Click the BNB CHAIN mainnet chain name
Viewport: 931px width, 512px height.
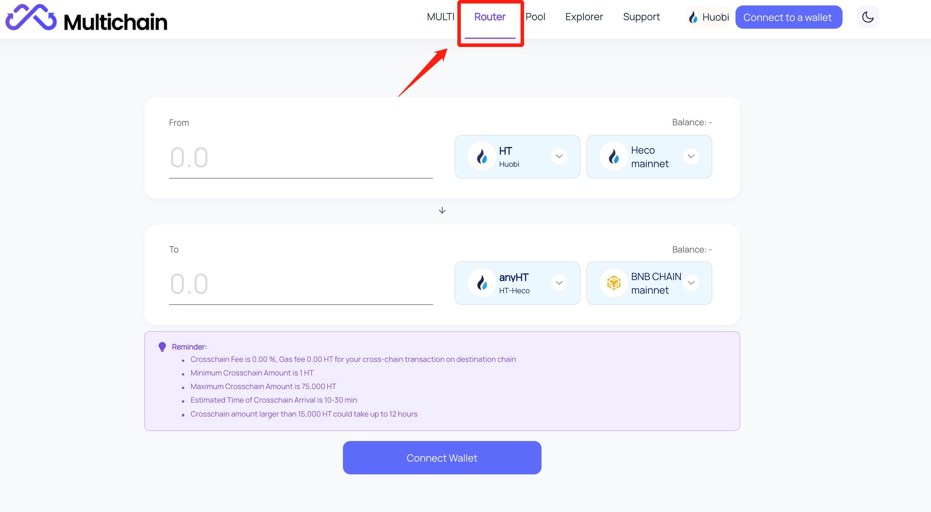656,283
